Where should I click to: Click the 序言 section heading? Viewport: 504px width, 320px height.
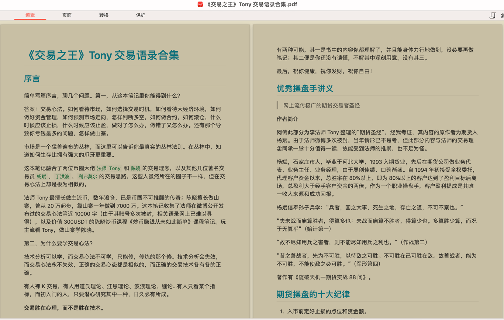32,79
